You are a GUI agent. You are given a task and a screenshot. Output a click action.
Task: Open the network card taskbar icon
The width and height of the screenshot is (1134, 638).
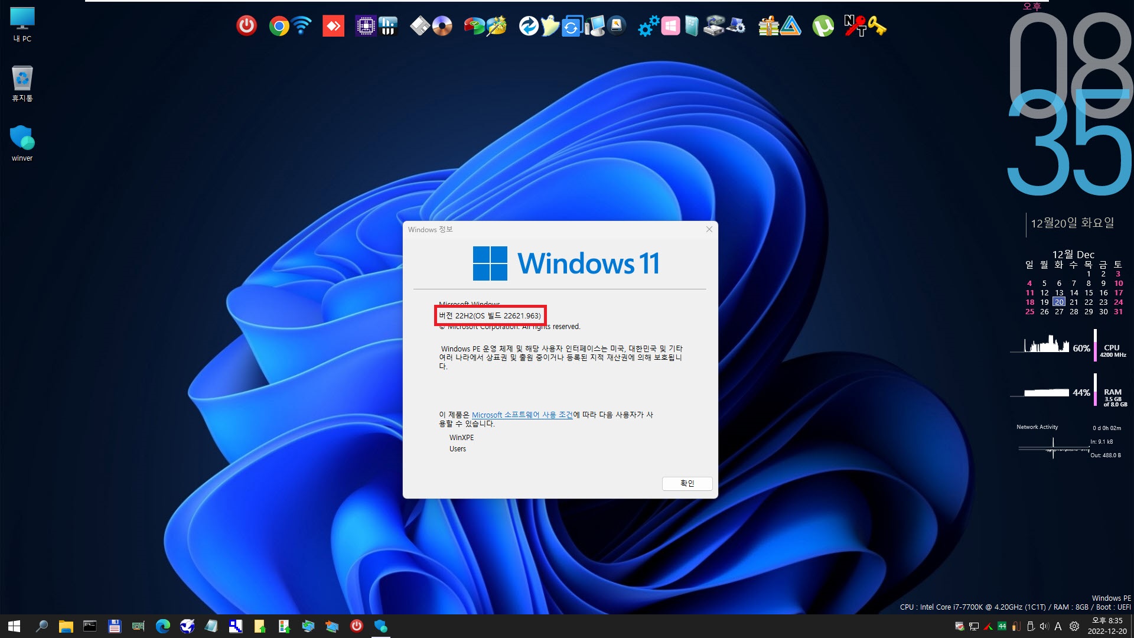pyautogui.click(x=138, y=626)
